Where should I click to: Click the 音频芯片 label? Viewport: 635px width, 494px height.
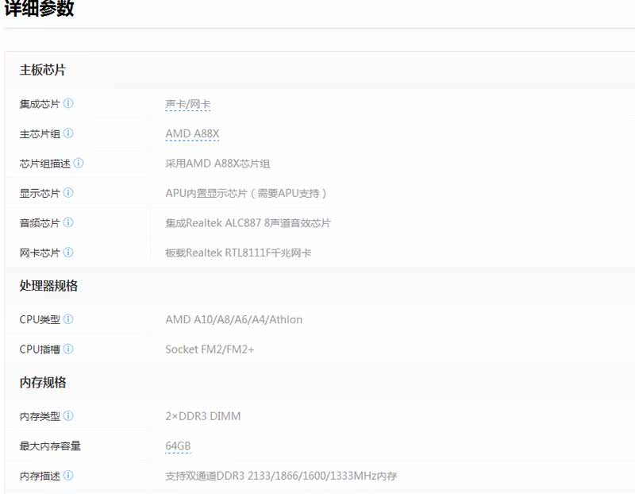coord(40,223)
